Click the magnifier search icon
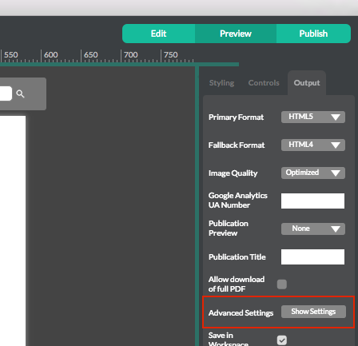The height and width of the screenshot is (346, 358). (20, 93)
